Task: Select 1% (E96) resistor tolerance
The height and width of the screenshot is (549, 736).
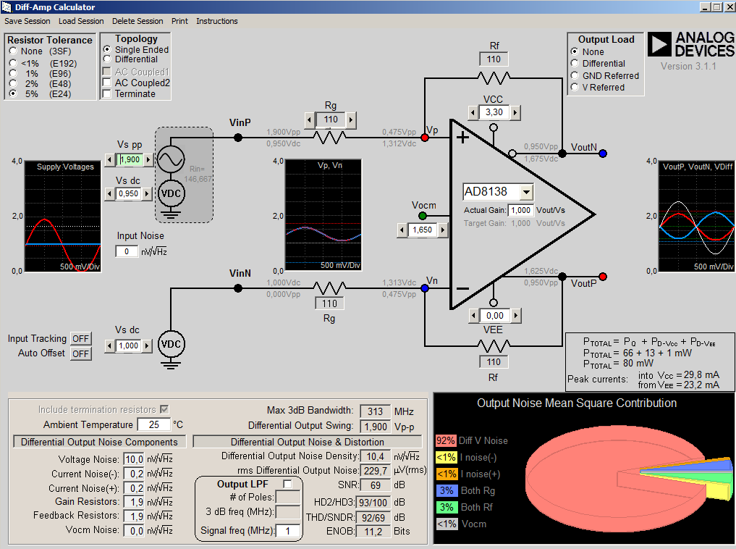Action: 13,73
